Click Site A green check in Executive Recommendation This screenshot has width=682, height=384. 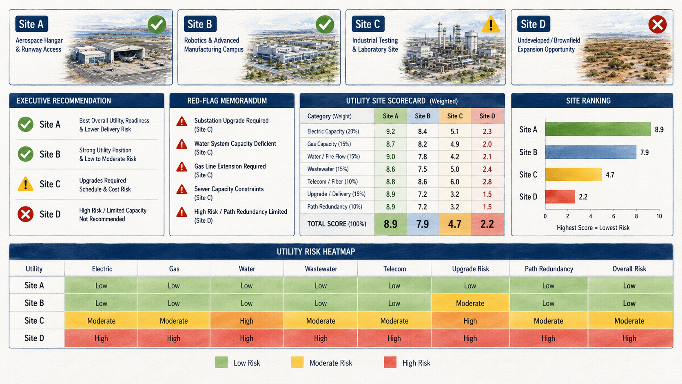(x=26, y=124)
